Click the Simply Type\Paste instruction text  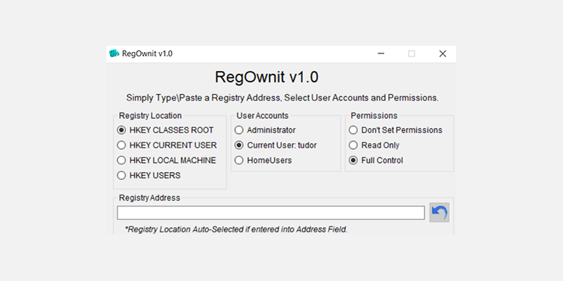[x=282, y=98]
